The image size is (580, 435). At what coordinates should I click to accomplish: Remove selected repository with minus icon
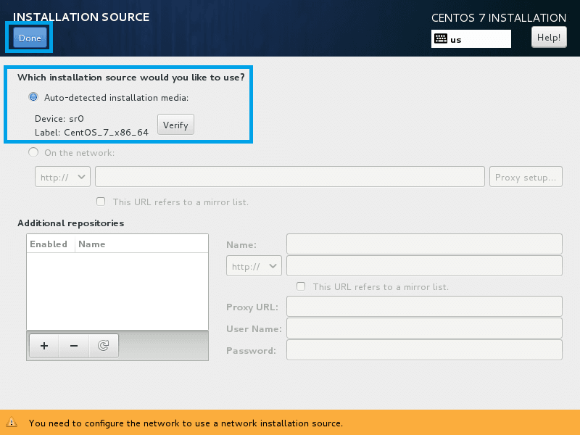coord(74,346)
